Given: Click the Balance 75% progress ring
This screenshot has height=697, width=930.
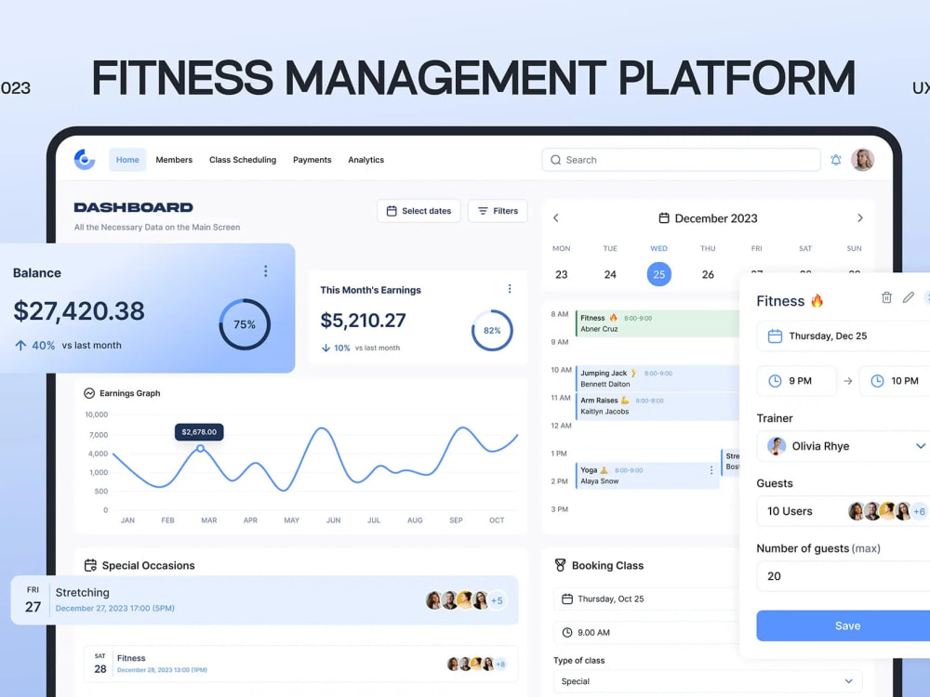Looking at the screenshot, I should point(245,324).
